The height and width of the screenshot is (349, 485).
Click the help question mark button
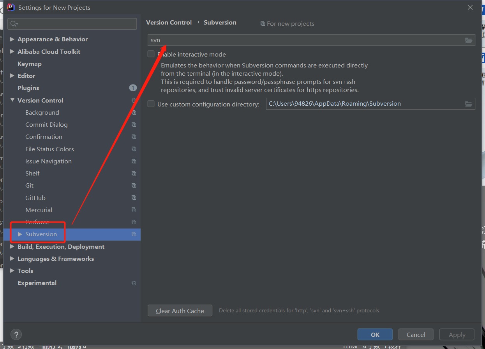(x=16, y=334)
